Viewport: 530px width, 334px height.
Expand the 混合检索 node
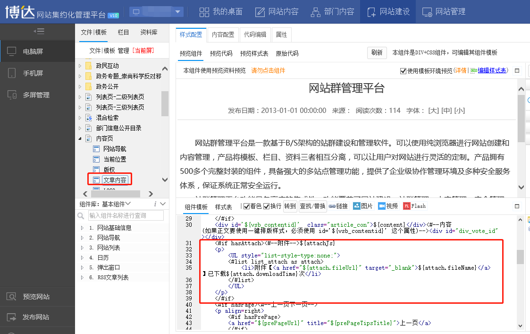(x=80, y=118)
